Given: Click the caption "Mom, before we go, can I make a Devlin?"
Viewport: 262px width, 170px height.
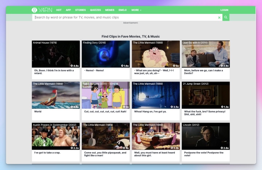Looking at the screenshot, I should pos(203,72).
